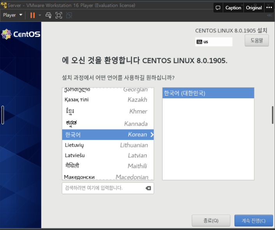The width and height of the screenshot is (275, 230).
Task: Click the right-side vertical scrollbar handle
Action: point(273,115)
